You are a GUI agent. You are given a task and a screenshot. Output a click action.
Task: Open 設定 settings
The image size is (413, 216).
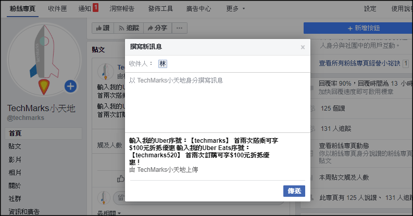pos(370,9)
